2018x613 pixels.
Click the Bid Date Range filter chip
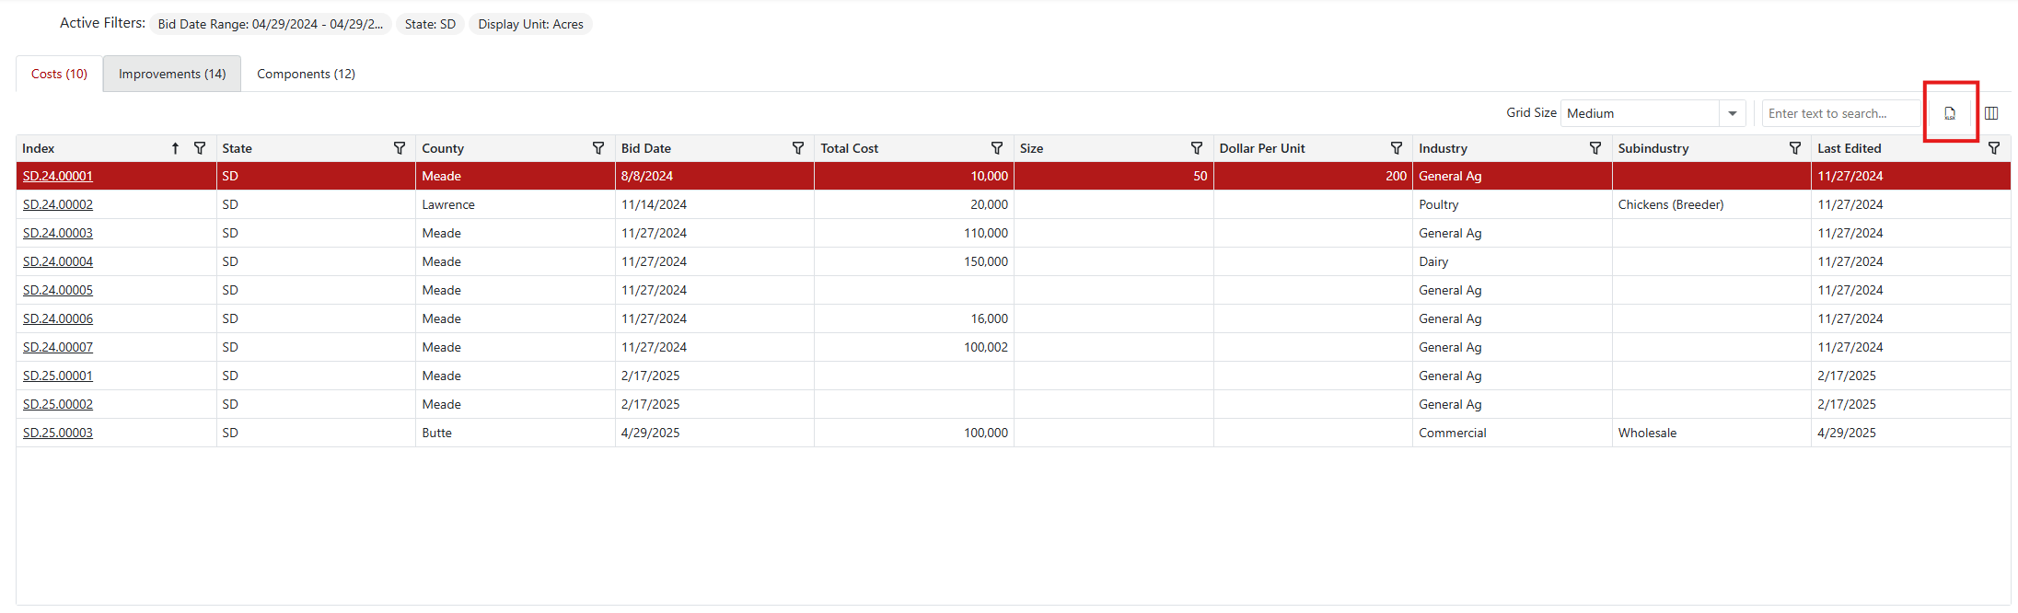pyautogui.click(x=270, y=24)
